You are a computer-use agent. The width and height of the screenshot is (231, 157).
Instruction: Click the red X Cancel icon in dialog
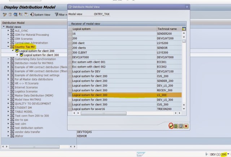point(186,126)
